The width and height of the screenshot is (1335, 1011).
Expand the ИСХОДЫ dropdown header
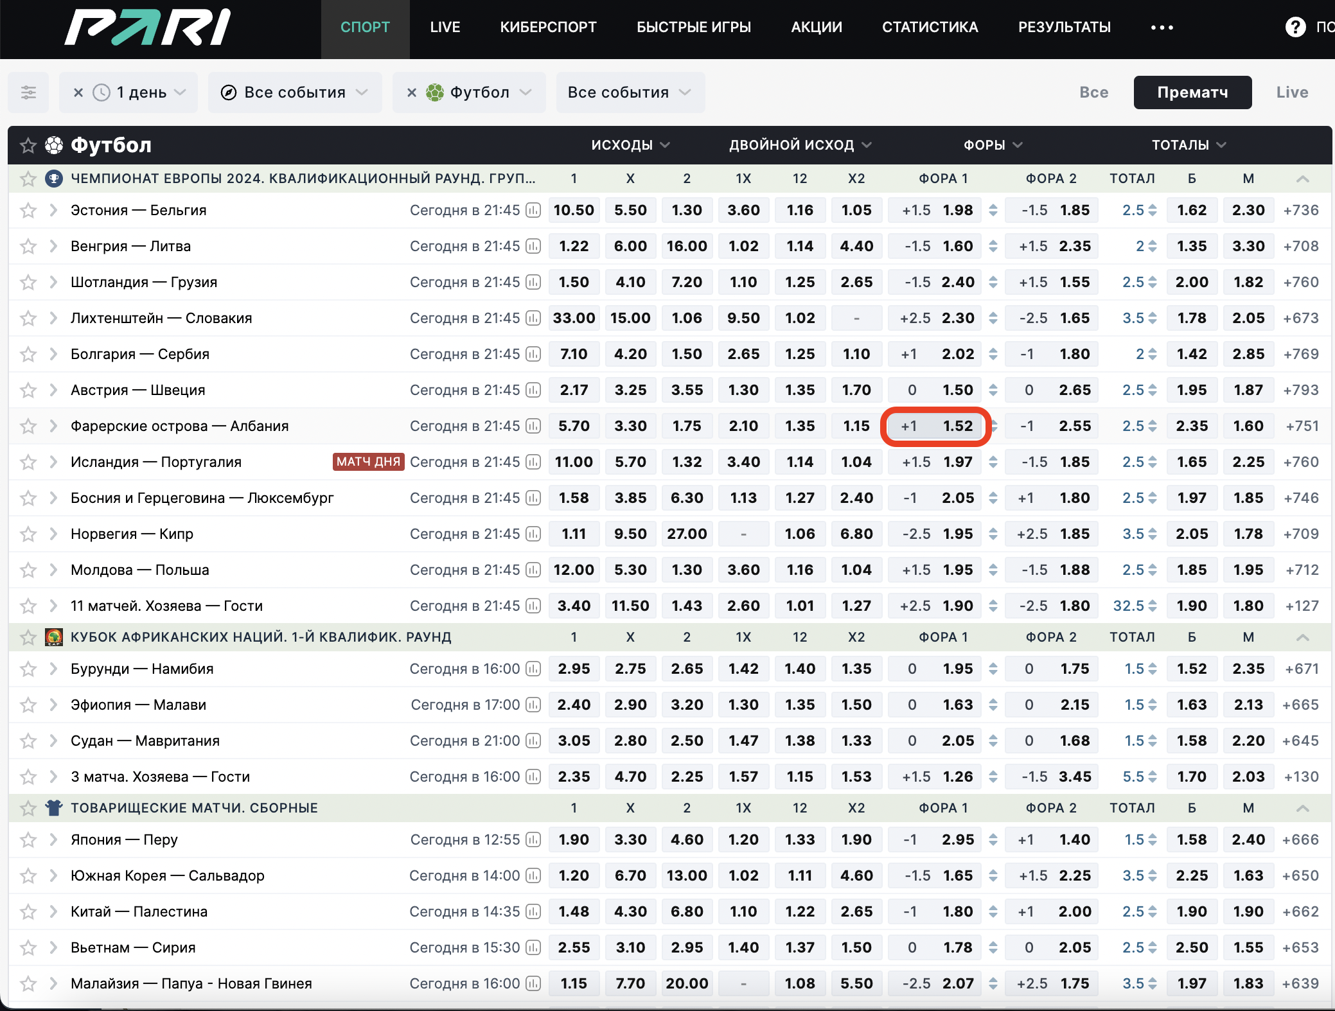pos(626,146)
